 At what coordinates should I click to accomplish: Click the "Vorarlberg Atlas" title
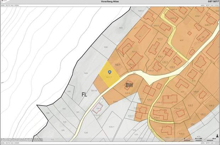110,1
